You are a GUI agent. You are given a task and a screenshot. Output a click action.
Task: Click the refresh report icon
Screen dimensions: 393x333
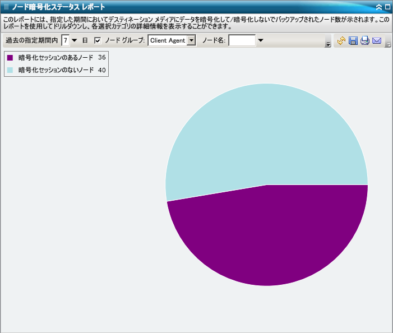pos(341,40)
